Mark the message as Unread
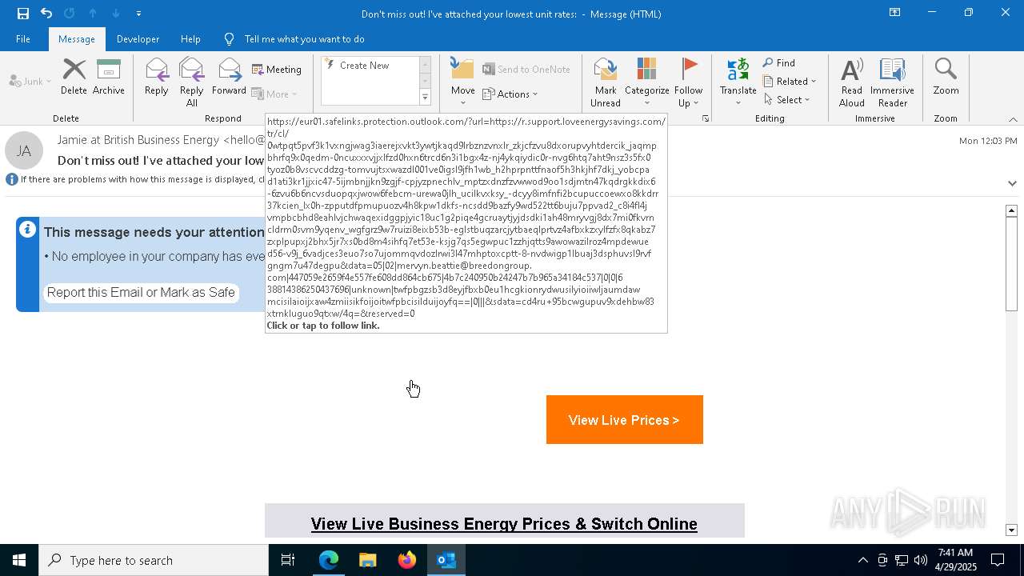 [606, 82]
